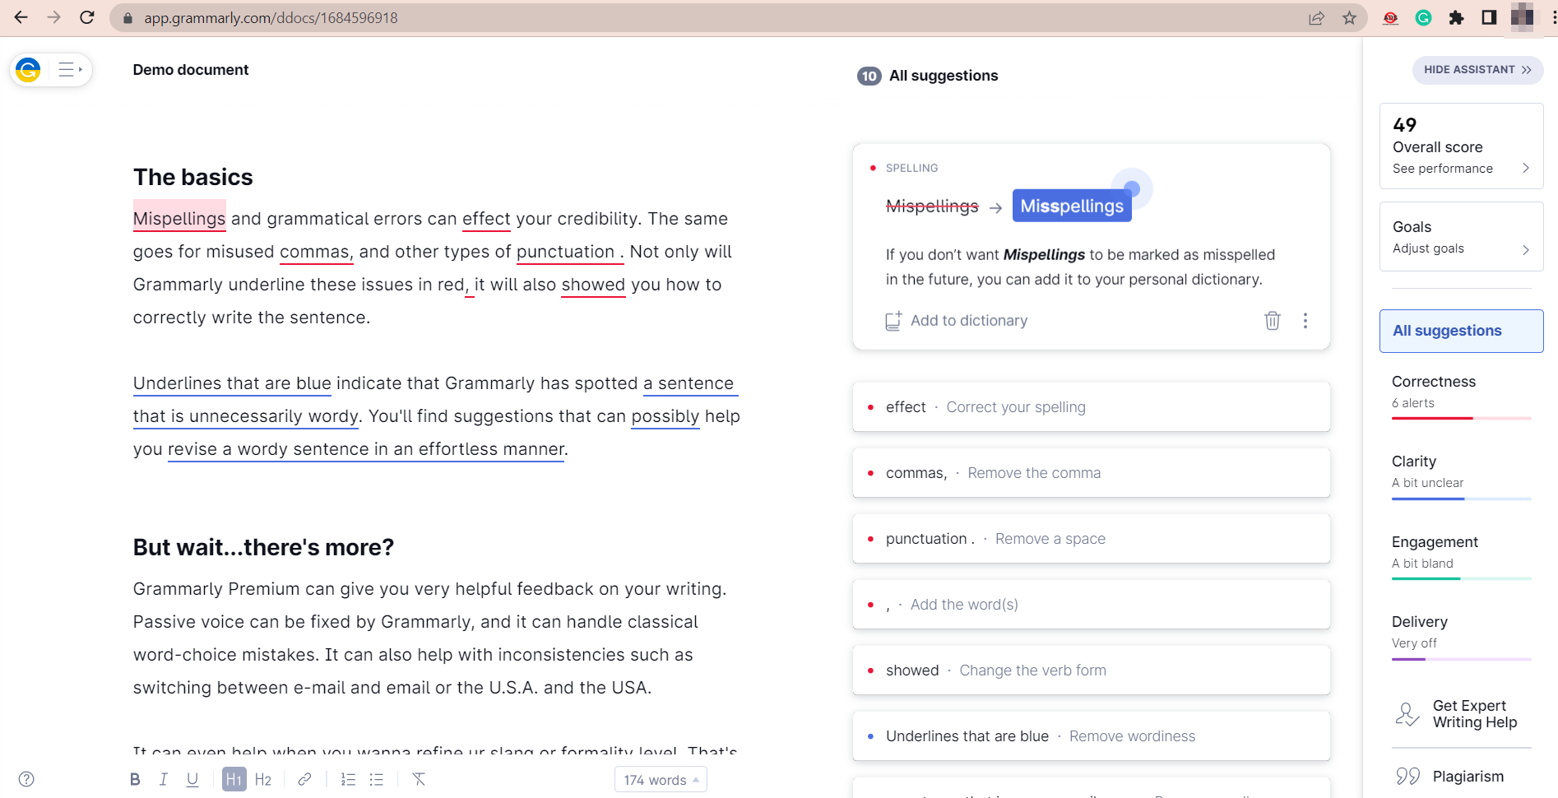Click the share page icon in address bar
The image size is (1558, 798).
(1316, 18)
